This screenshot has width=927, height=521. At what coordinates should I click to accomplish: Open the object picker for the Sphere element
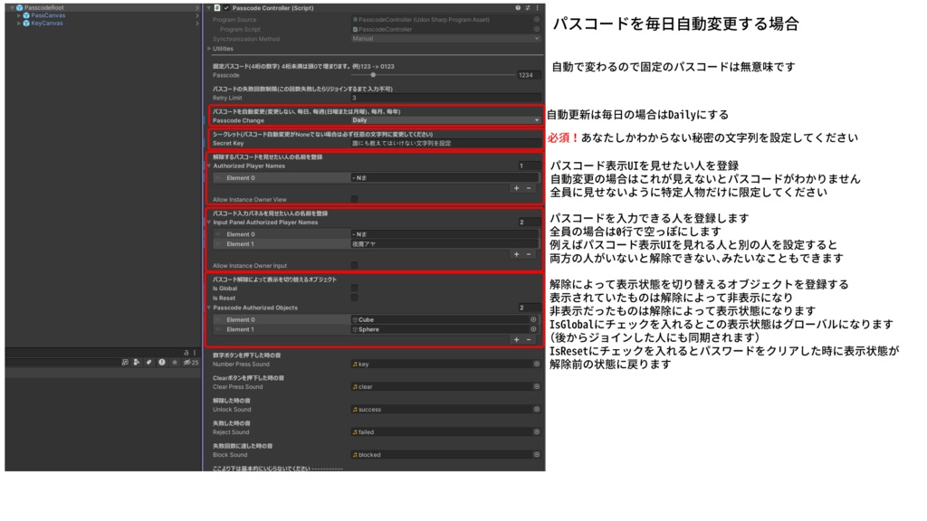coord(533,329)
